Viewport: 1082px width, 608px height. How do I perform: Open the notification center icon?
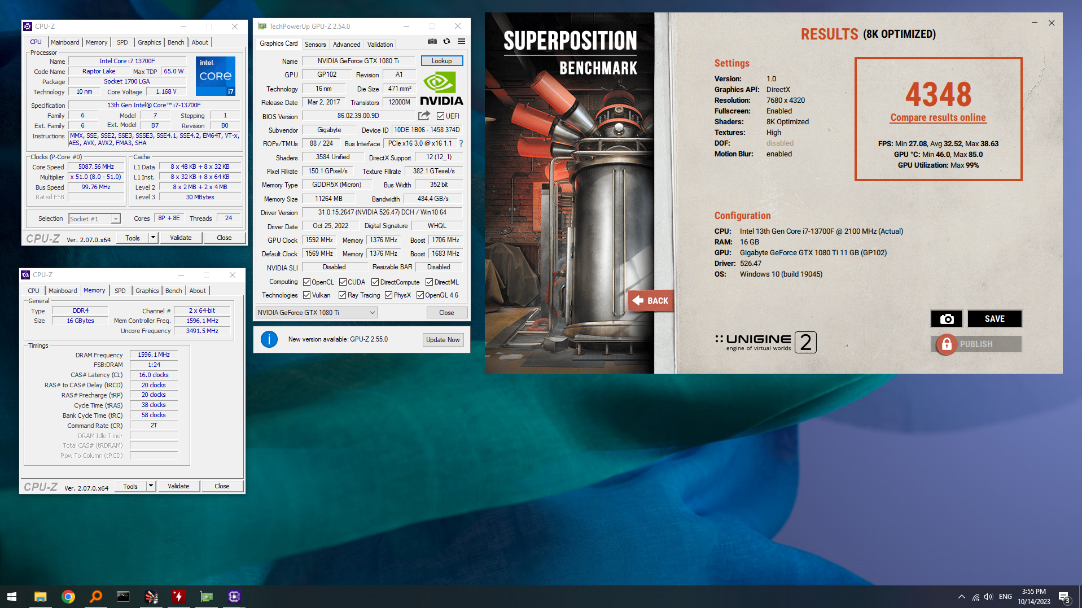[x=1065, y=597]
